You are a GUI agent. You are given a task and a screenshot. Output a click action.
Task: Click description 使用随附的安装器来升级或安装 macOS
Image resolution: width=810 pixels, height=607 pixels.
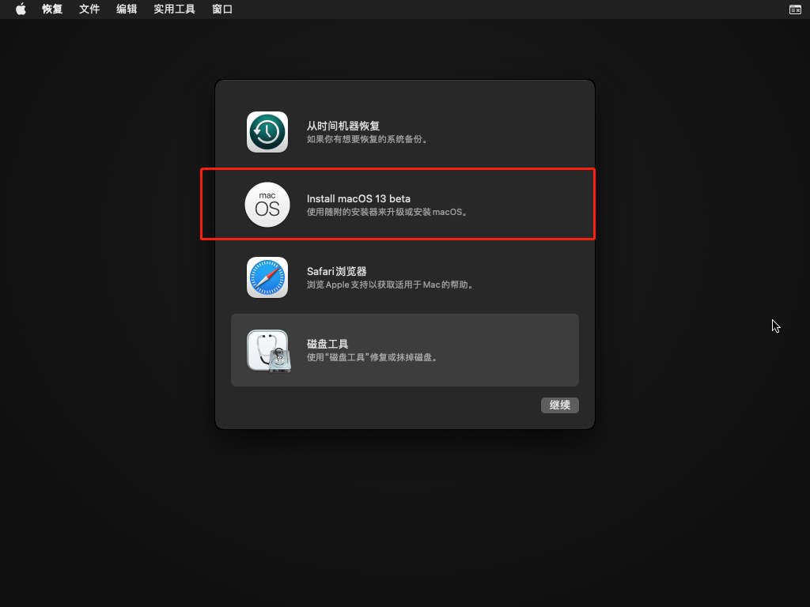(x=387, y=212)
